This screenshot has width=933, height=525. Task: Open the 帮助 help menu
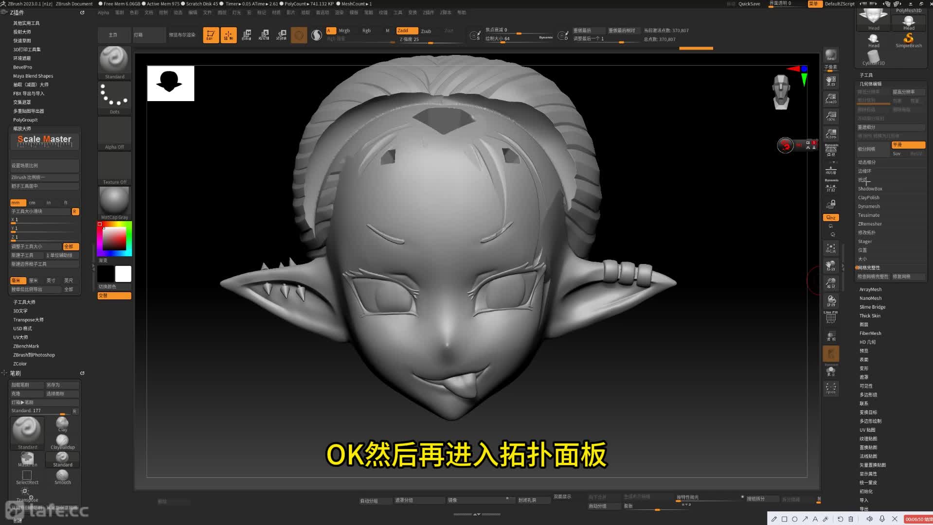tap(462, 13)
